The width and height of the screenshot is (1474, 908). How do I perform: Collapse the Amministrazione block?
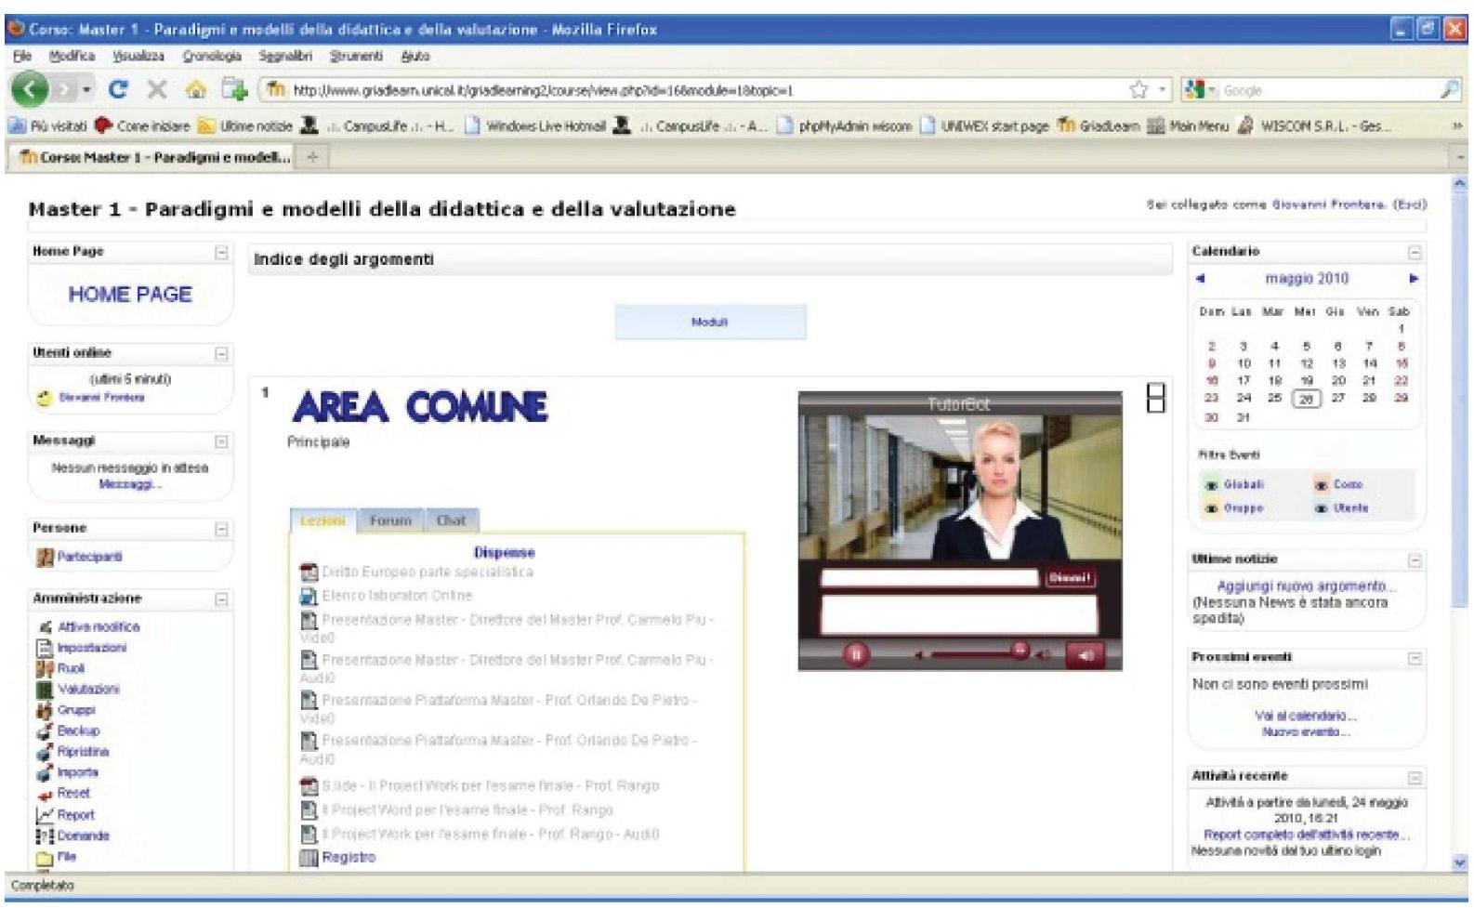(x=221, y=599)
